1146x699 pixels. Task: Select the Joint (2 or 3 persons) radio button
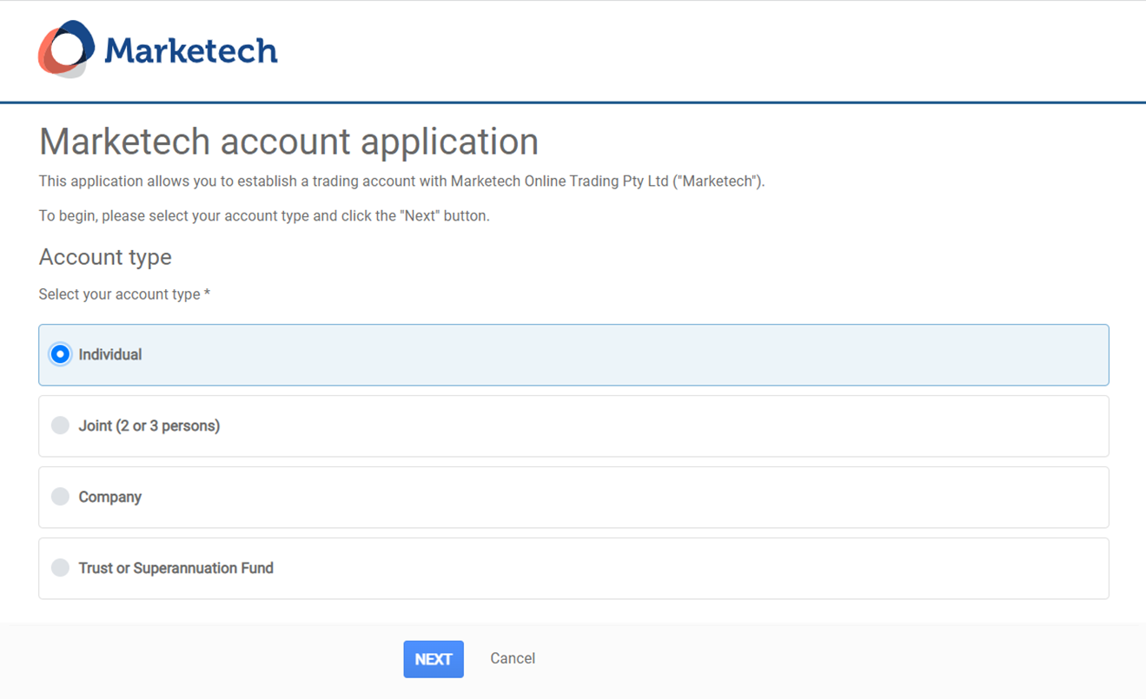click(60, 425)
